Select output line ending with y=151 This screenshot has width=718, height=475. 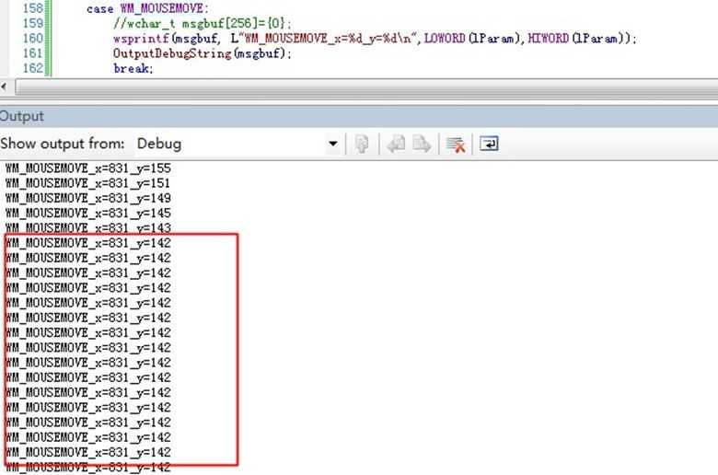[88, 183]
